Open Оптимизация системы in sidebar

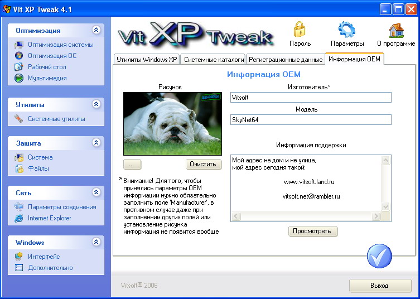tap(60, 45)
